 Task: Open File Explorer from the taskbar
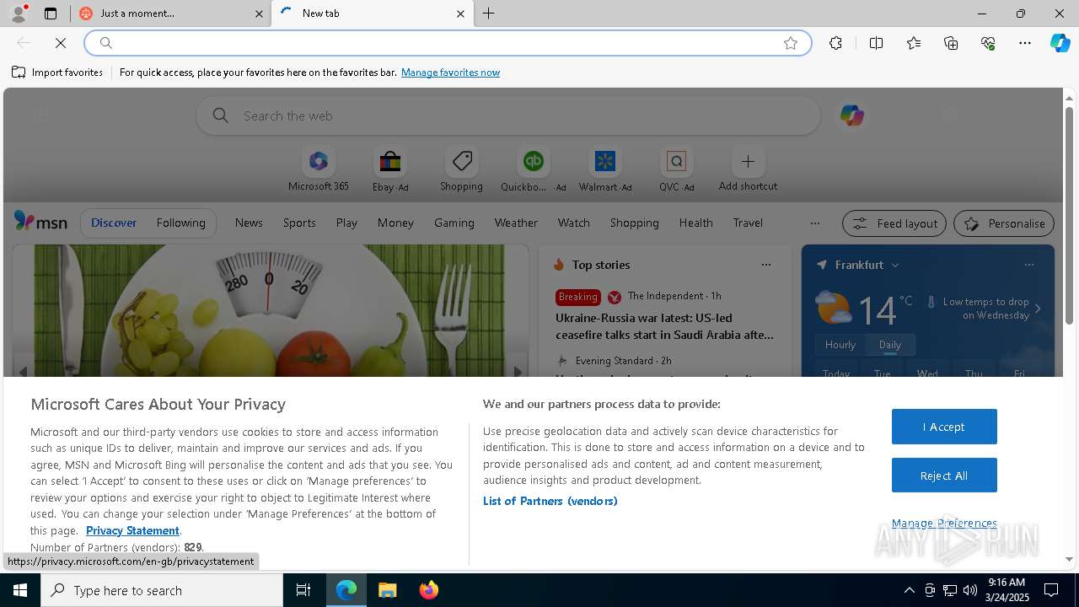coord(387,590)
